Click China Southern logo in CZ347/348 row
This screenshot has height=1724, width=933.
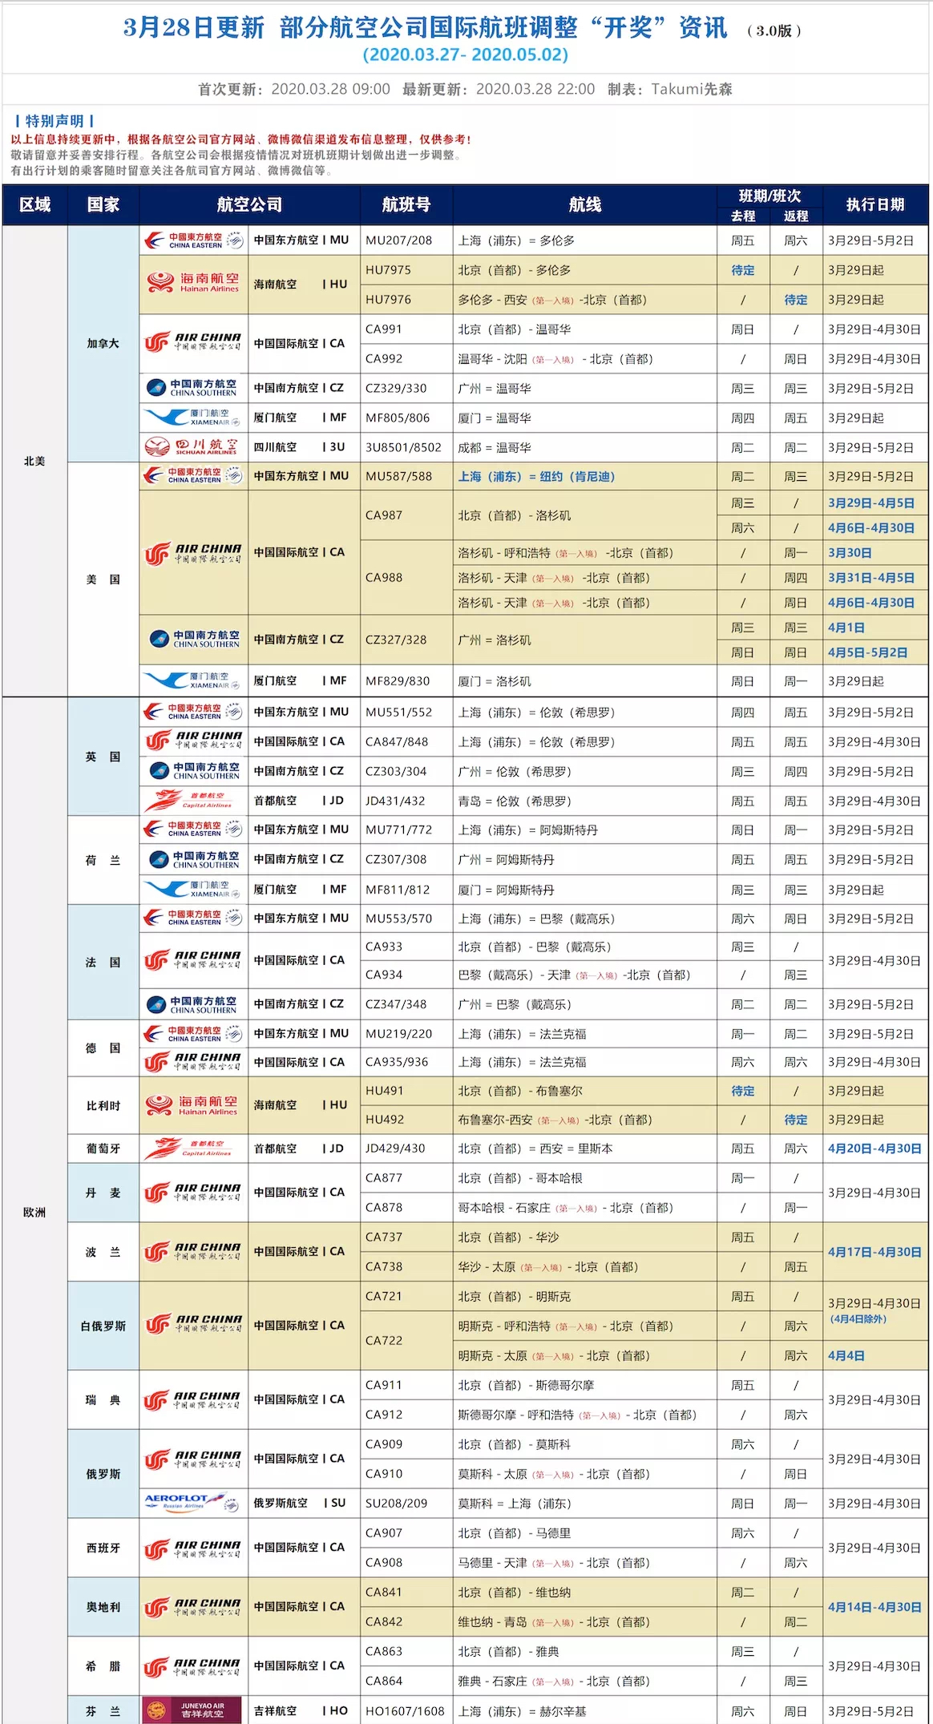[193, 1004]
